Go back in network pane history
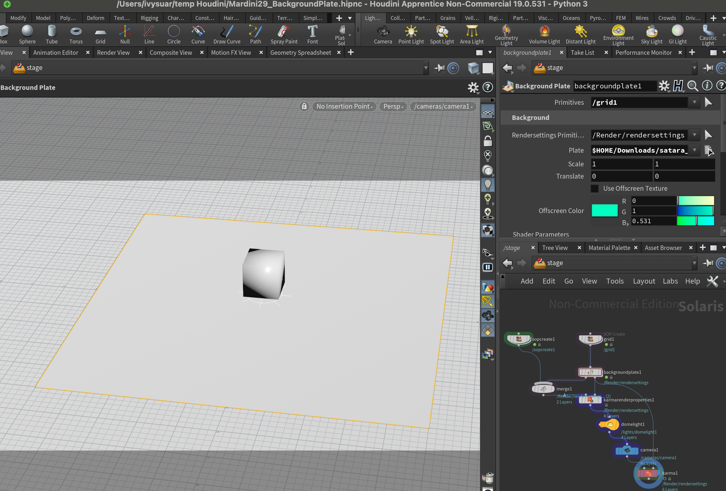The height and width of the screenshot is (491, 726). point(507,263)
